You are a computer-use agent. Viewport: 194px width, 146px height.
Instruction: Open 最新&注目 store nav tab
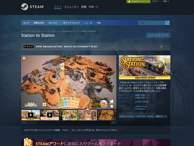pyautogui.click(x=39, y=23)
